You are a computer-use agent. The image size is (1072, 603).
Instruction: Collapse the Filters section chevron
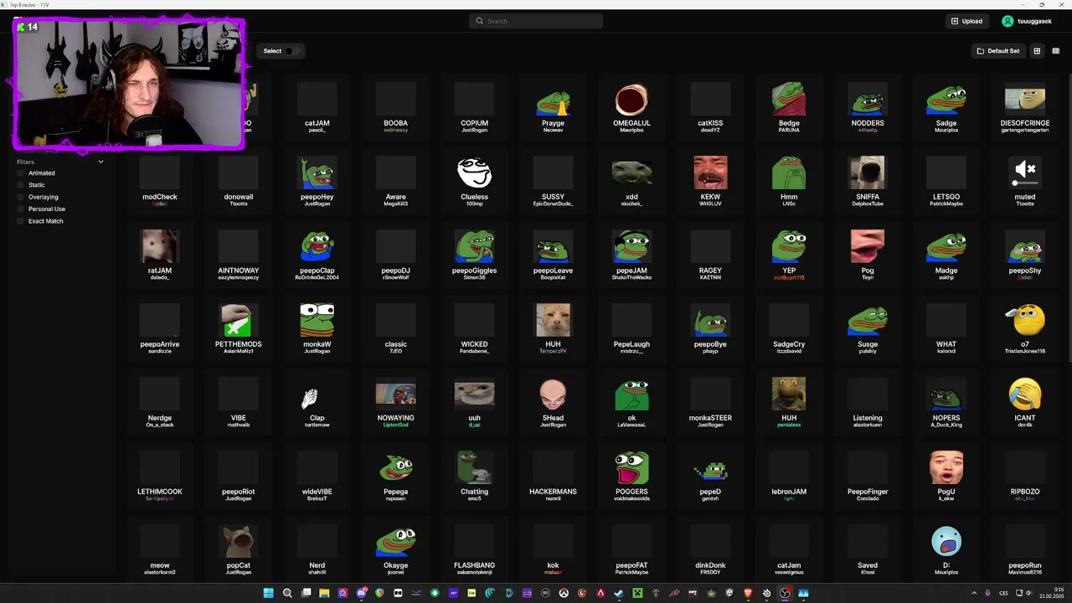100,162
